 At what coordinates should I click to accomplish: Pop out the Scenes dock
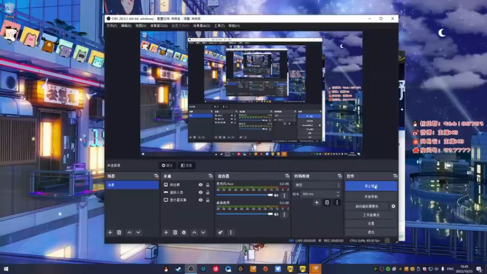tap(156, 176)
